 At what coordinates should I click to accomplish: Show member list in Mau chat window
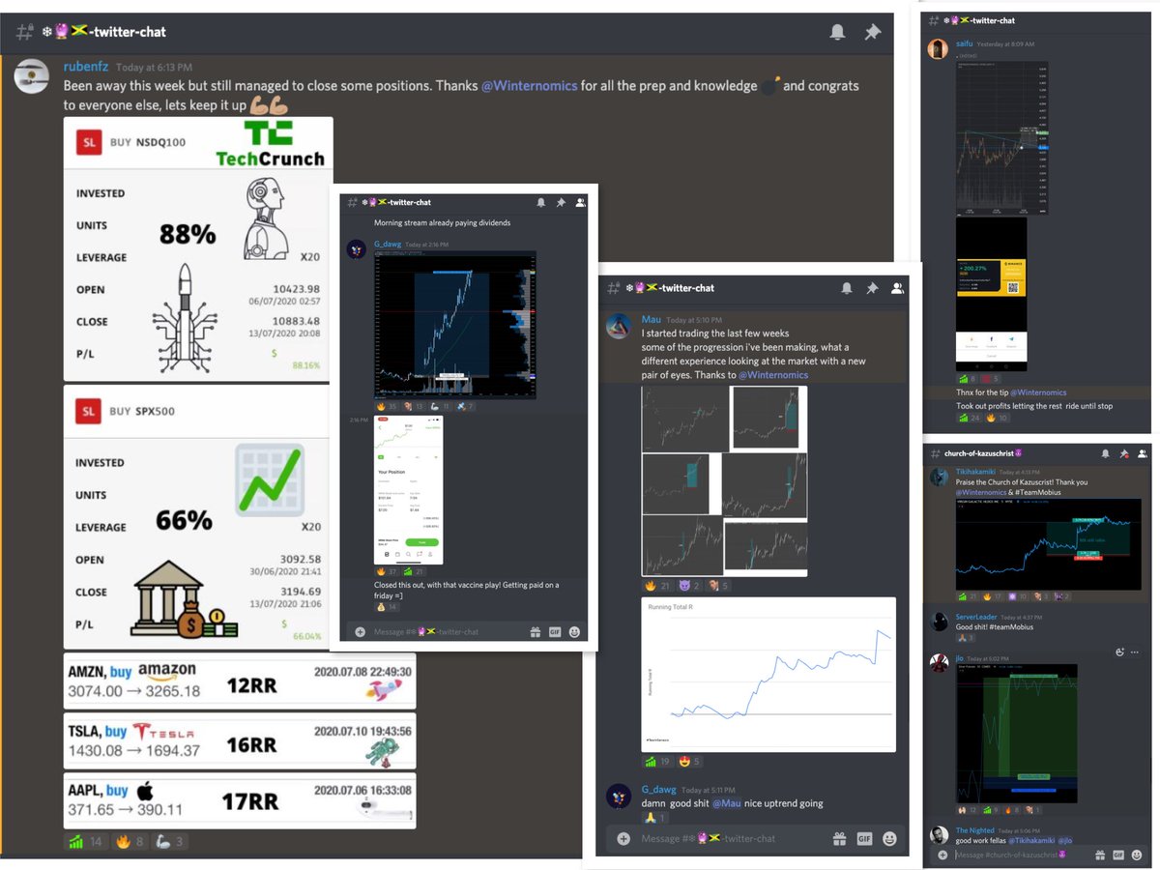(897, 288)
